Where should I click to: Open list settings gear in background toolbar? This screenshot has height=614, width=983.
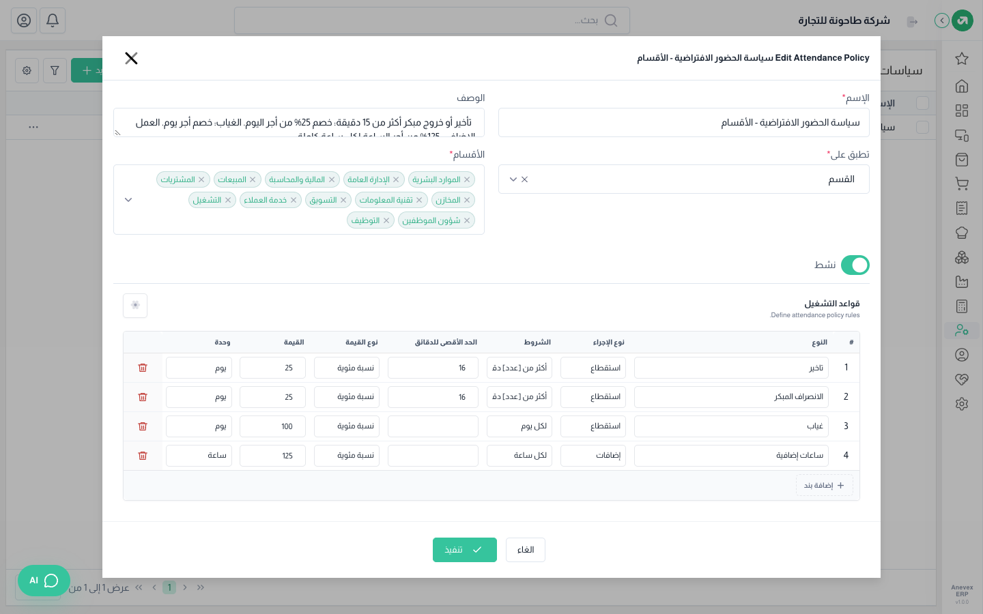(27, 70)
